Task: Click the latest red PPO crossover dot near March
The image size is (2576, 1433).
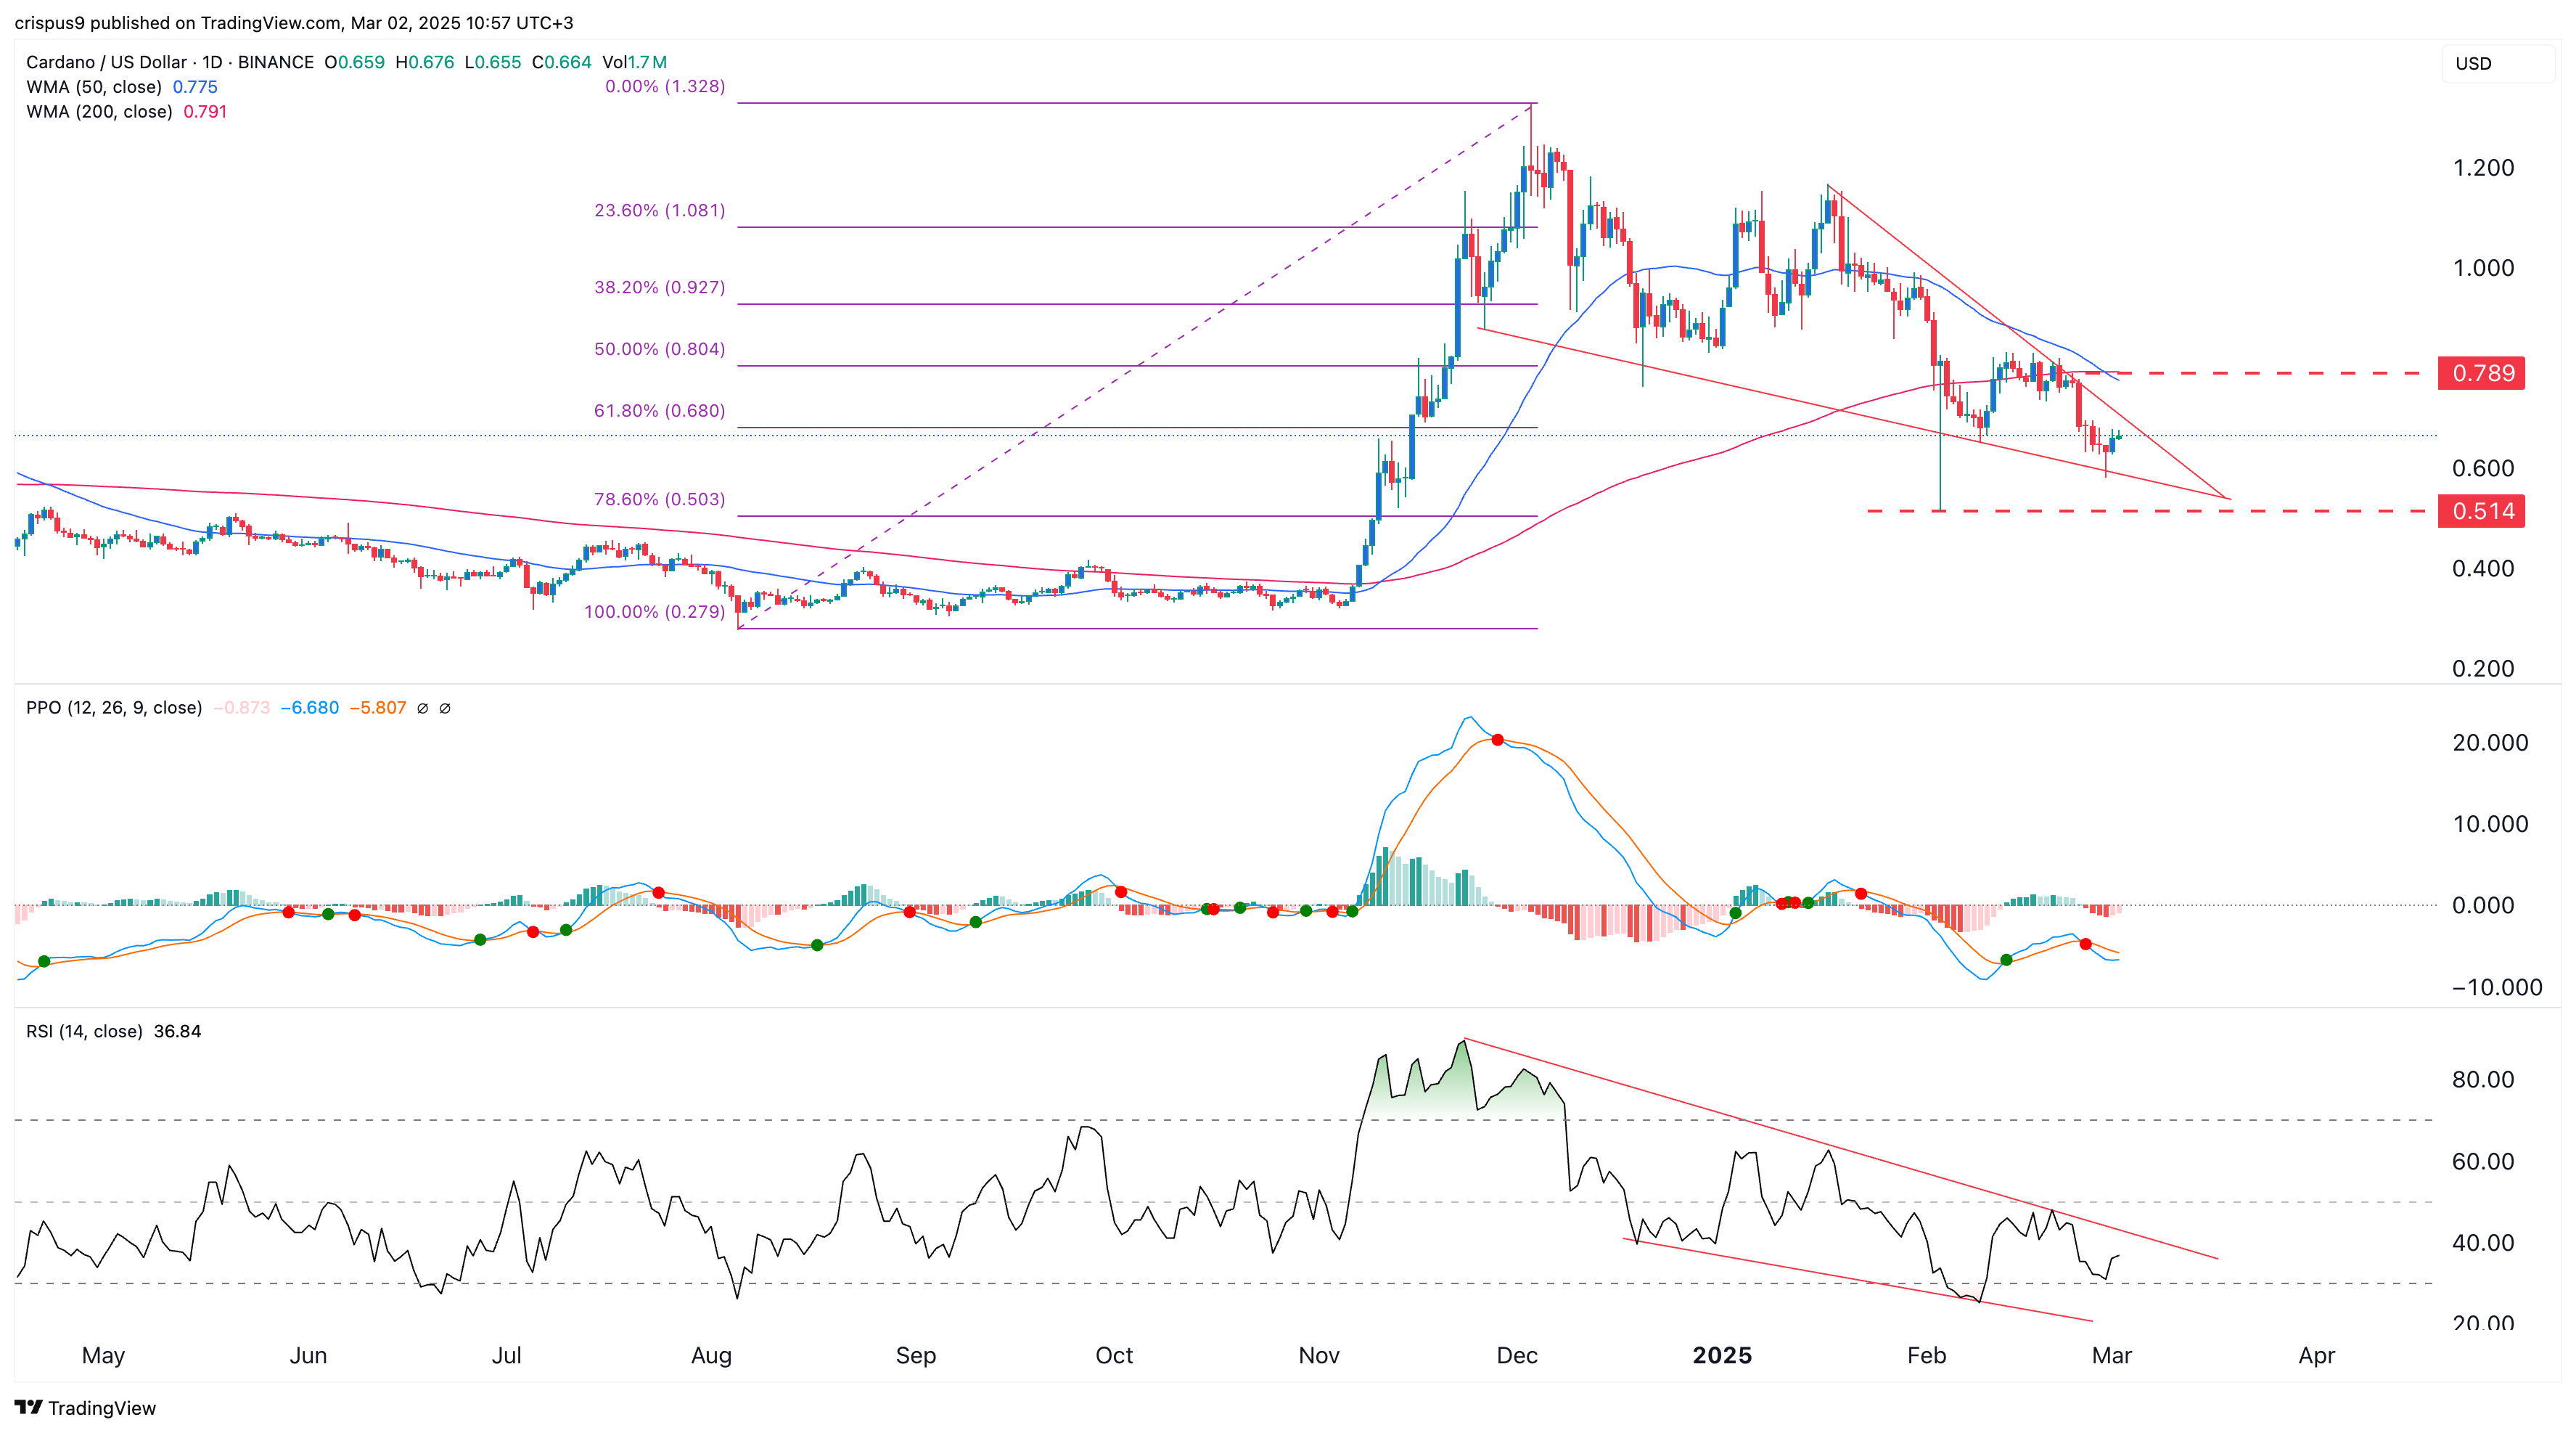Action: point(2085,944)
